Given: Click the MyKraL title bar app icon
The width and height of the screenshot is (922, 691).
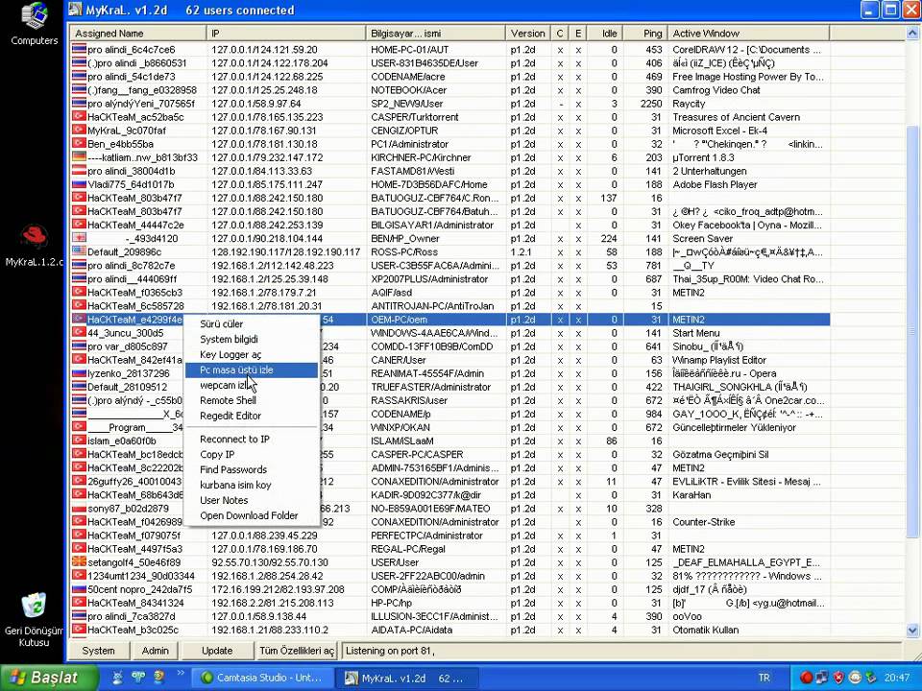Looking at the screenshot, I should [x=75, y=10].
